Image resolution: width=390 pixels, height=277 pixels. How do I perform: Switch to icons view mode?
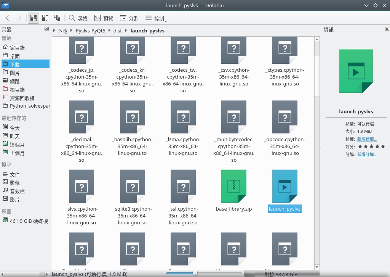[34, 18]
